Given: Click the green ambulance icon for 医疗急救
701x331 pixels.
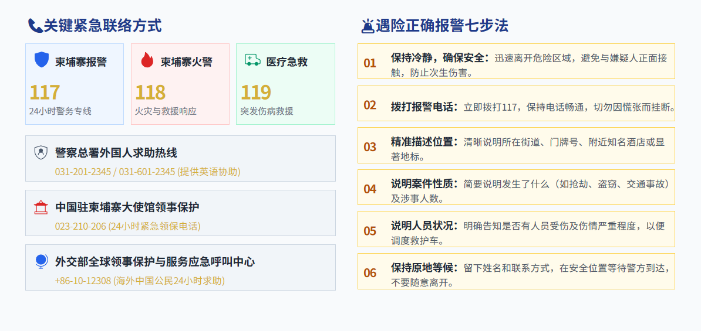Looking at the screenshot, I should pyautogui.click(x=252, y=60).
